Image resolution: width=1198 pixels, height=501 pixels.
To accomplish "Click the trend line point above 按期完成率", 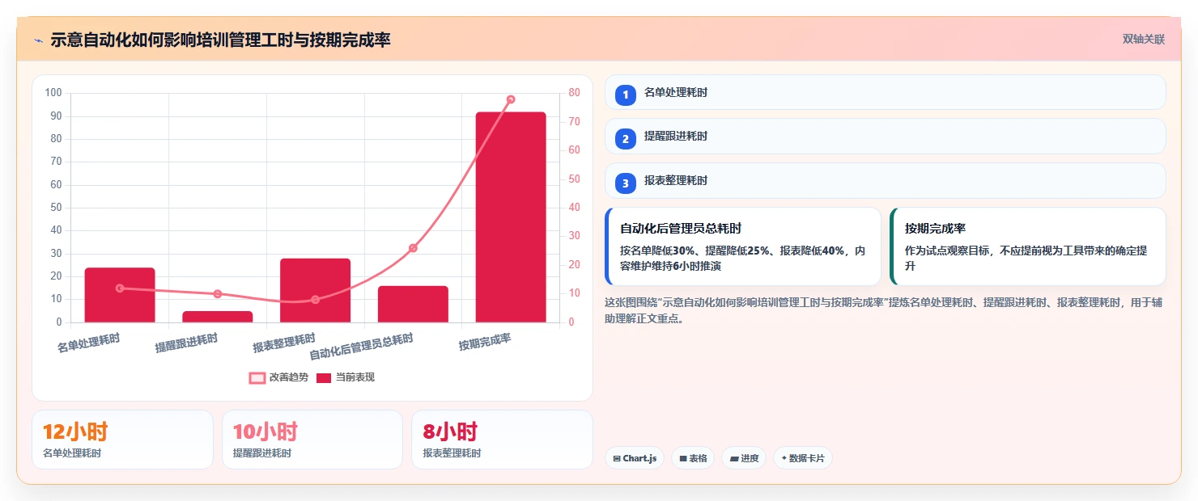I will [x=511, y=99].
